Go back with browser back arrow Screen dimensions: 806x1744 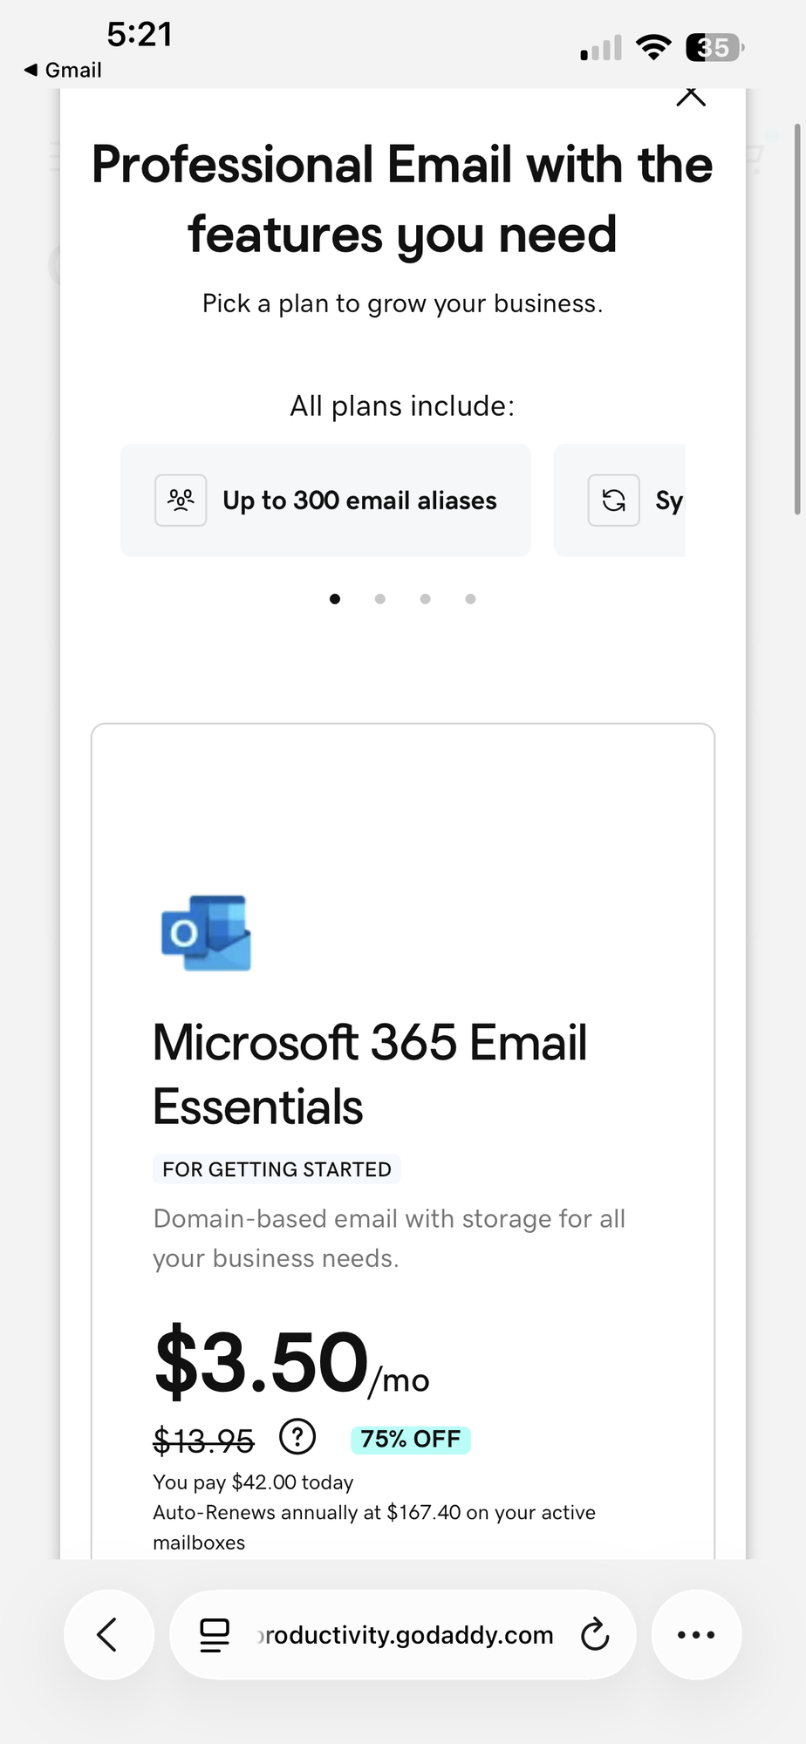[108, 1635]
